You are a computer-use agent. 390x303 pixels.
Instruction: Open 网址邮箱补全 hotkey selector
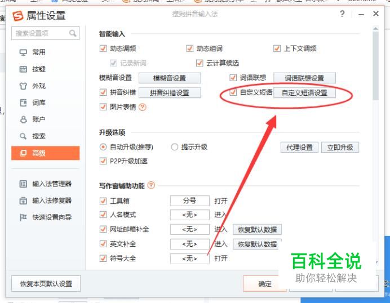coord(190,229)
